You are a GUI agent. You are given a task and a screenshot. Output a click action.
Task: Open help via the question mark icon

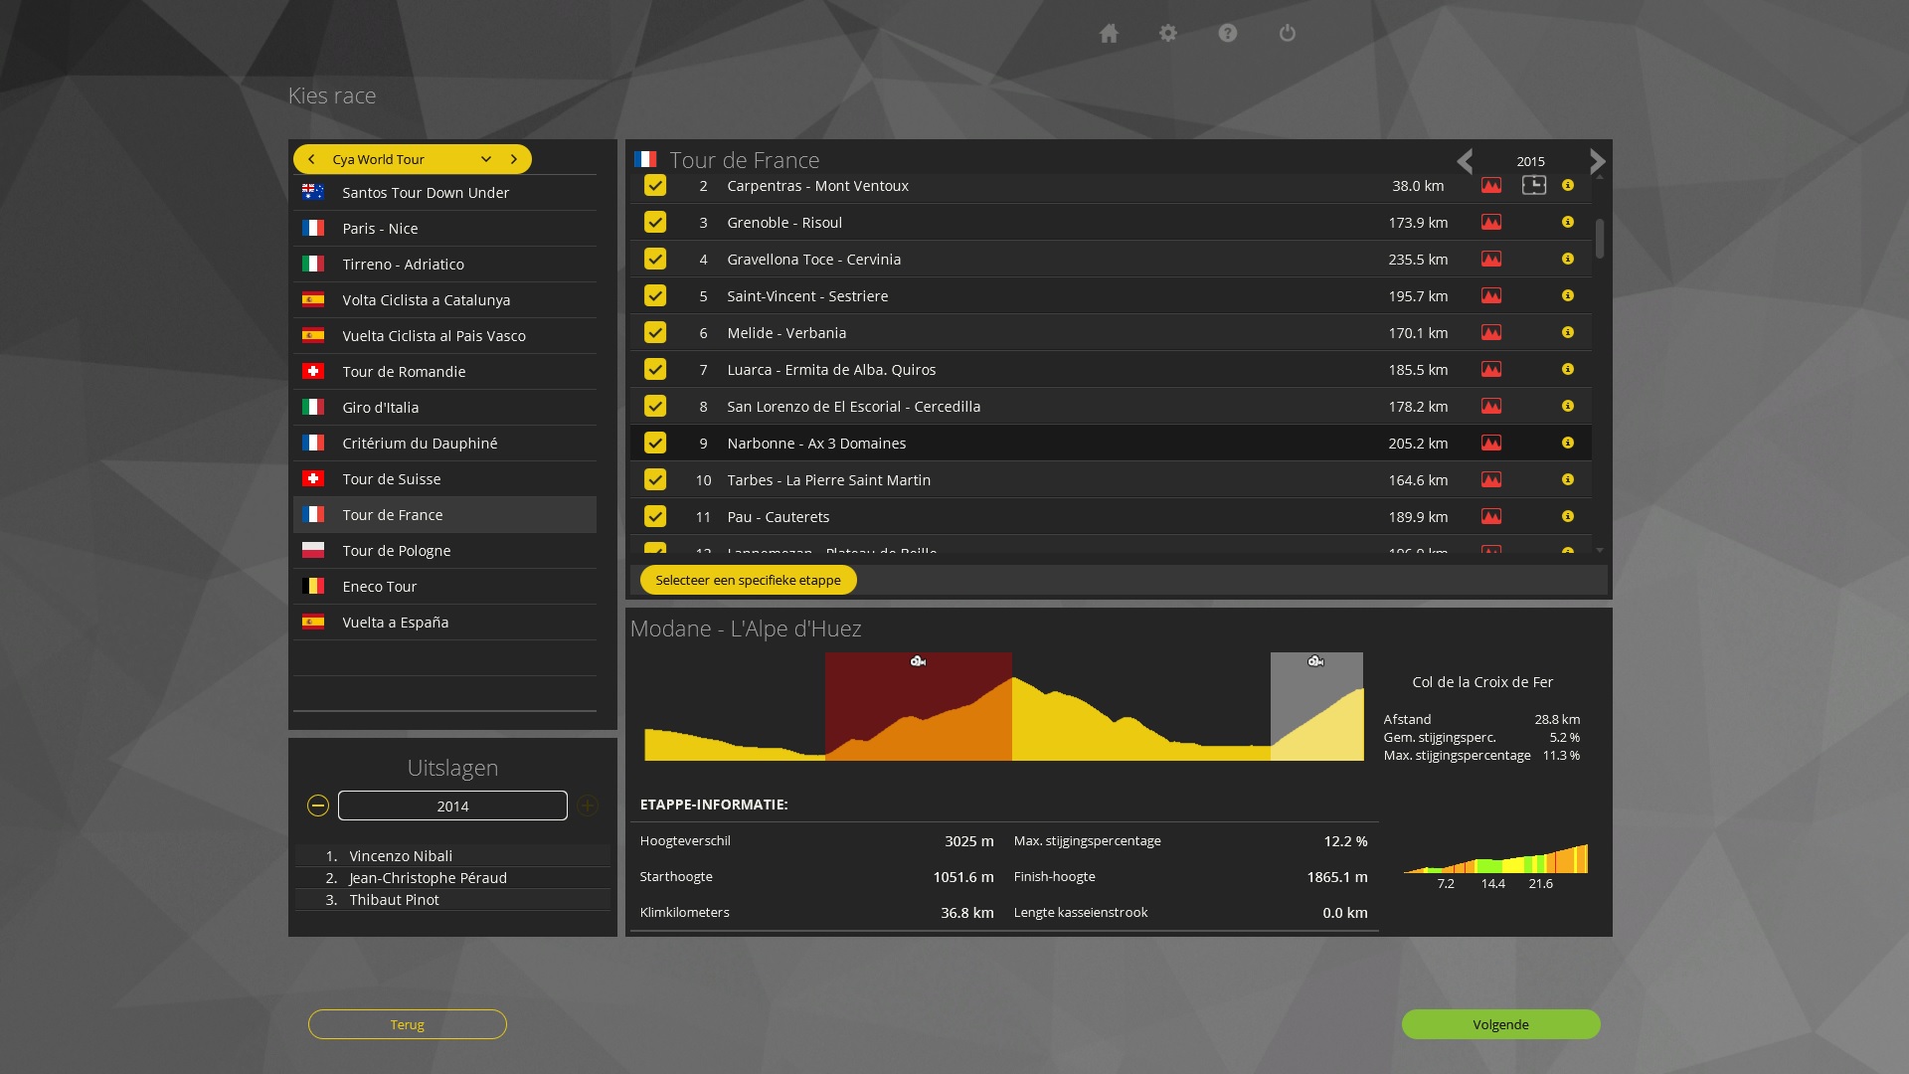click(1228, 34)
